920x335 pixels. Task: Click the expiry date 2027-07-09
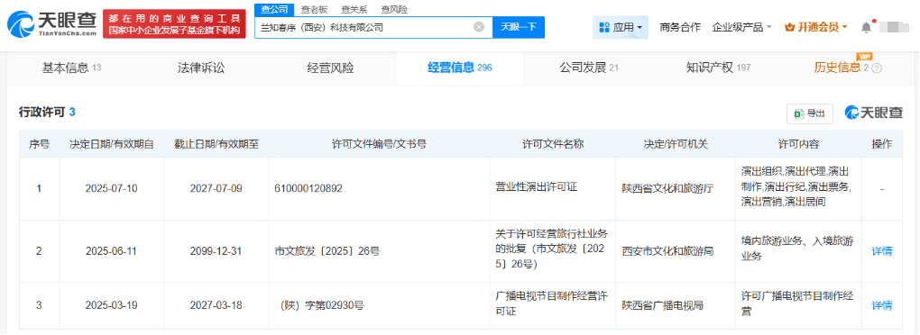pyautogui.click(x=216, y=188)
